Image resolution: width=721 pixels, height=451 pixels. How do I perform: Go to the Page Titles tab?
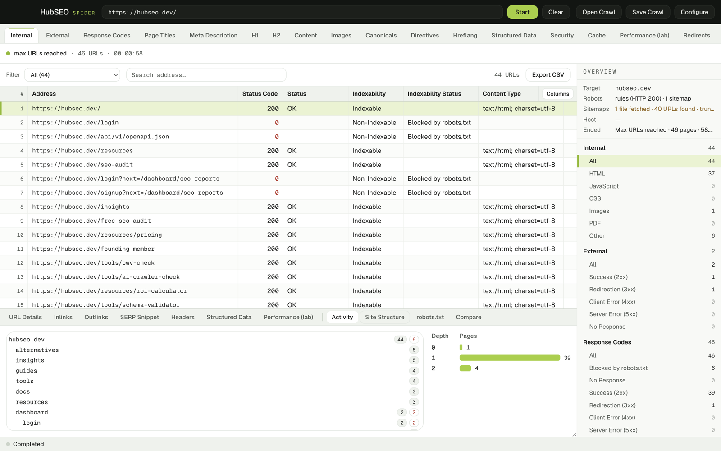coord(160,35)
